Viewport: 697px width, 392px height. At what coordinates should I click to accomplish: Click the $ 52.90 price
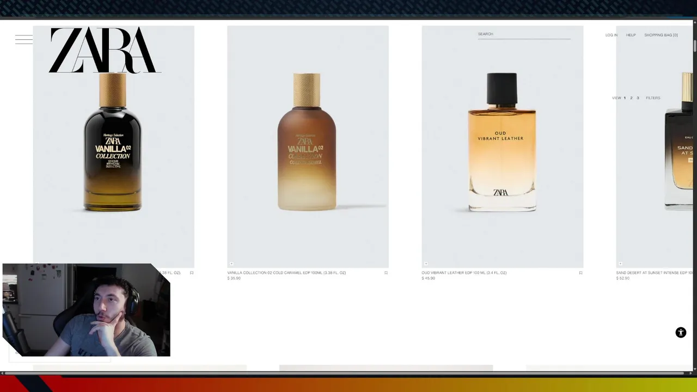(x=622, y=278)
